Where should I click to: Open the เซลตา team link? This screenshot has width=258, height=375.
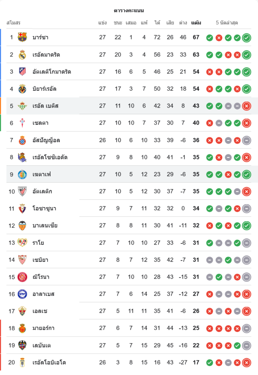coord(40,123)
